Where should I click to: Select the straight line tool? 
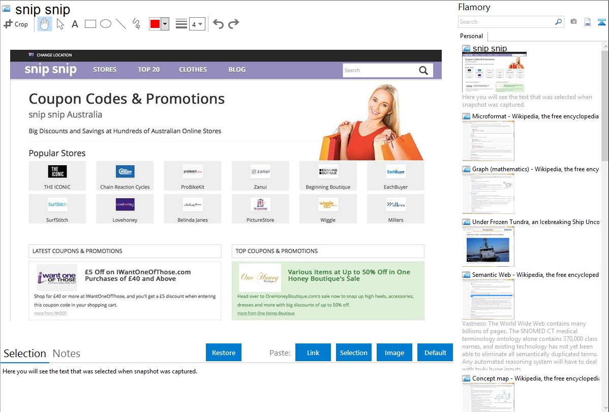pyautogui.click(x=121, y=24)
